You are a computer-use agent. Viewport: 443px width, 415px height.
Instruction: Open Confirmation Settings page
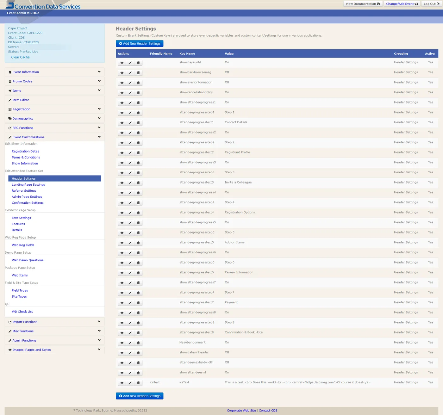28,203
